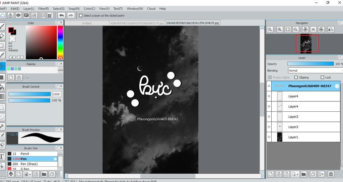343x182 pixels.
Task: Flip the canvas view in Navigator
Action: [331, 29]
